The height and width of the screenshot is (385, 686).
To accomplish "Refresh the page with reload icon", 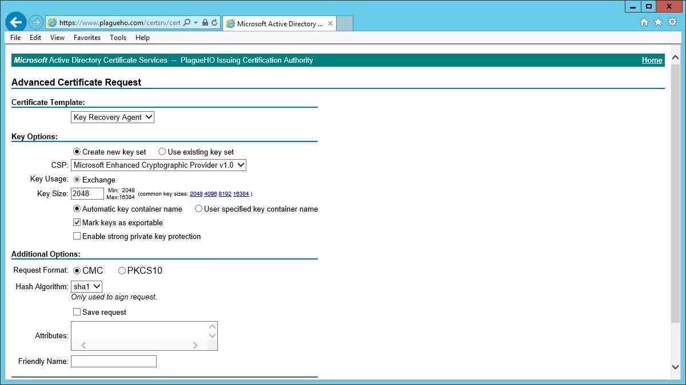I will click(x=215, y=23).
